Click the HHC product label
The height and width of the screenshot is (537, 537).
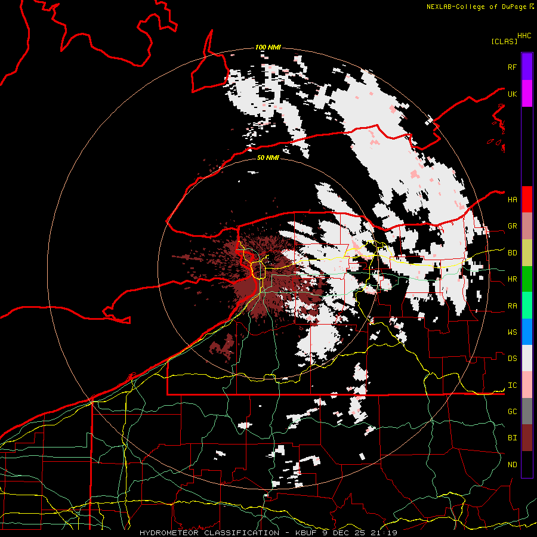[524, 36]
